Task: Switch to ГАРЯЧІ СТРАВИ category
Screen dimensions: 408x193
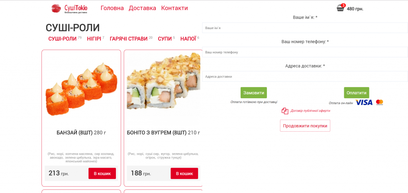Action: 129,39
